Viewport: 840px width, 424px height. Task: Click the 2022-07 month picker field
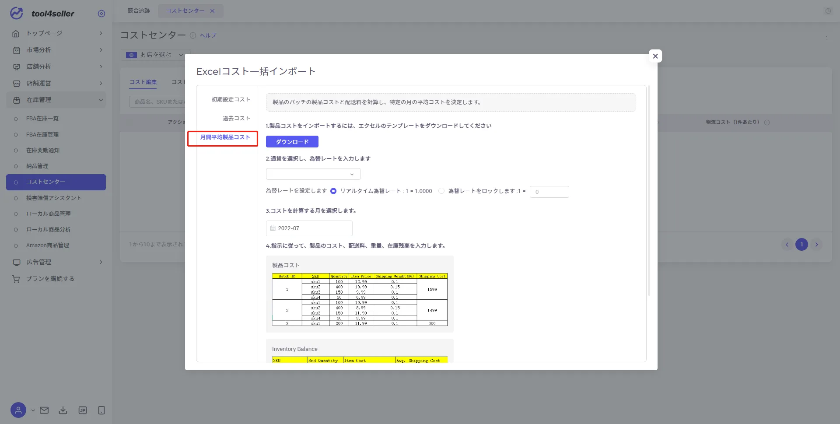coord(309,228)
